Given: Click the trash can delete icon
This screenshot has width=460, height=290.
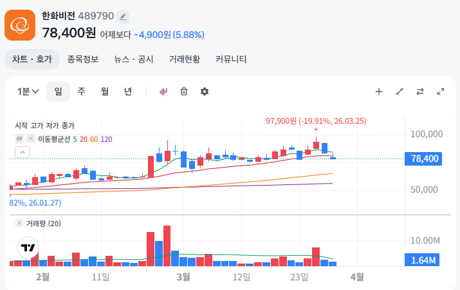Looking at the screenshot, I should pyautogui.click(x=184, y=92).
